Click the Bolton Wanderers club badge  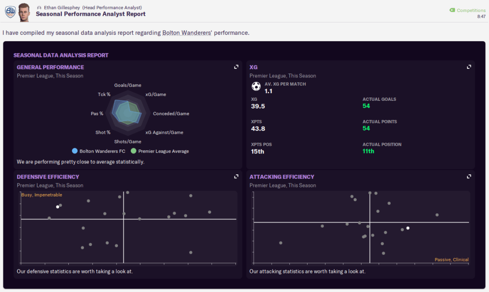pyautogui.click(x=10, y=12)
